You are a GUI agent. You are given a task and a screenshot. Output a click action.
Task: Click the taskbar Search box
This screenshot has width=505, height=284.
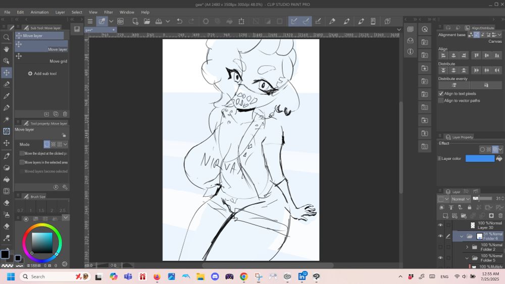[55, 276]
